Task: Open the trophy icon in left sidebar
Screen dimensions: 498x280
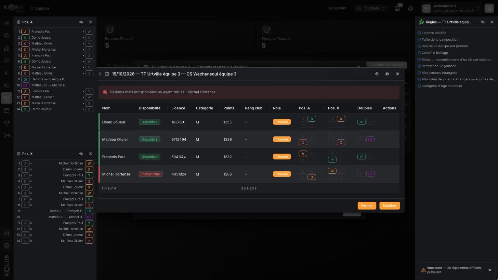Action: (6, 123)
